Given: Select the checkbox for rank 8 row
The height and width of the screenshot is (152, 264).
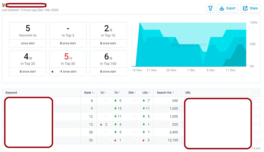Looking at the screenshot, I should [x=256, y=101].
